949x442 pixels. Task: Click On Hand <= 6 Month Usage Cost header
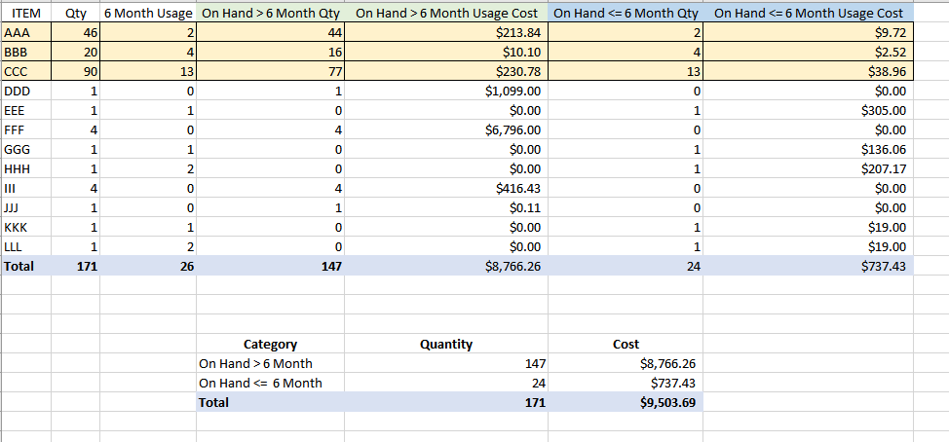[x=809, y=14]
